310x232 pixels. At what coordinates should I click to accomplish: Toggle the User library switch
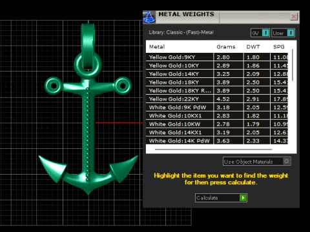tap(283, 33)
